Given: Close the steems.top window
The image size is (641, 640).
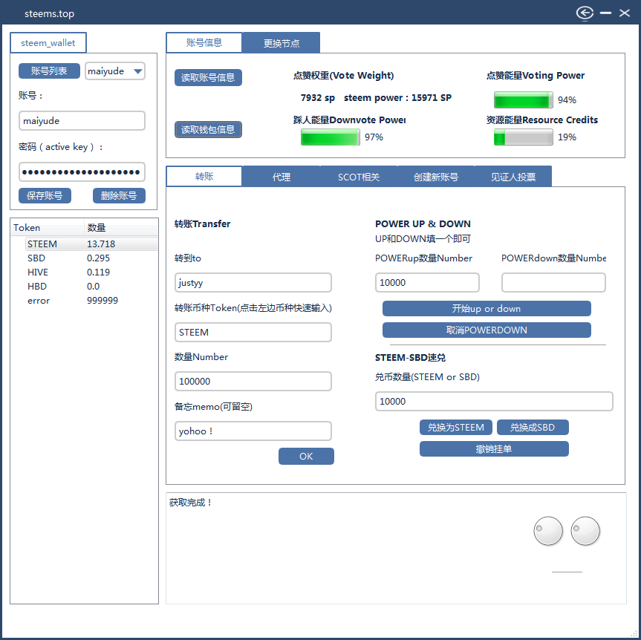Looking at the screenshot, I should point(624,13).
